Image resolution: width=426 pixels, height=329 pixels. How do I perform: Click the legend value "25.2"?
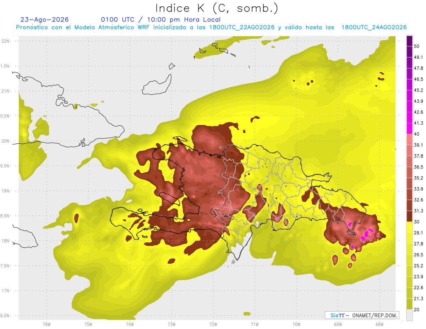pyautogui.click(x=419, y=266)
